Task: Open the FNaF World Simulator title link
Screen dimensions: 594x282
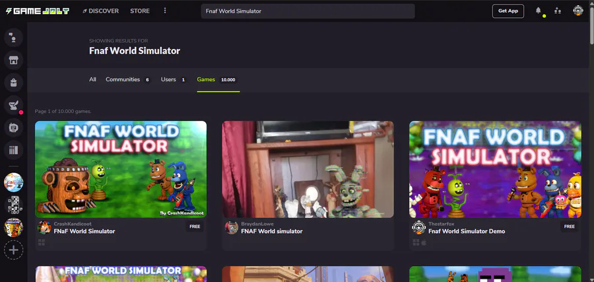Action: 84,231
